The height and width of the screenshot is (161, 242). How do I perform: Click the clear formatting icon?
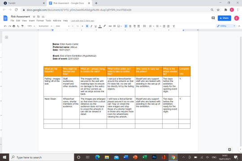[x=174, y=26]
